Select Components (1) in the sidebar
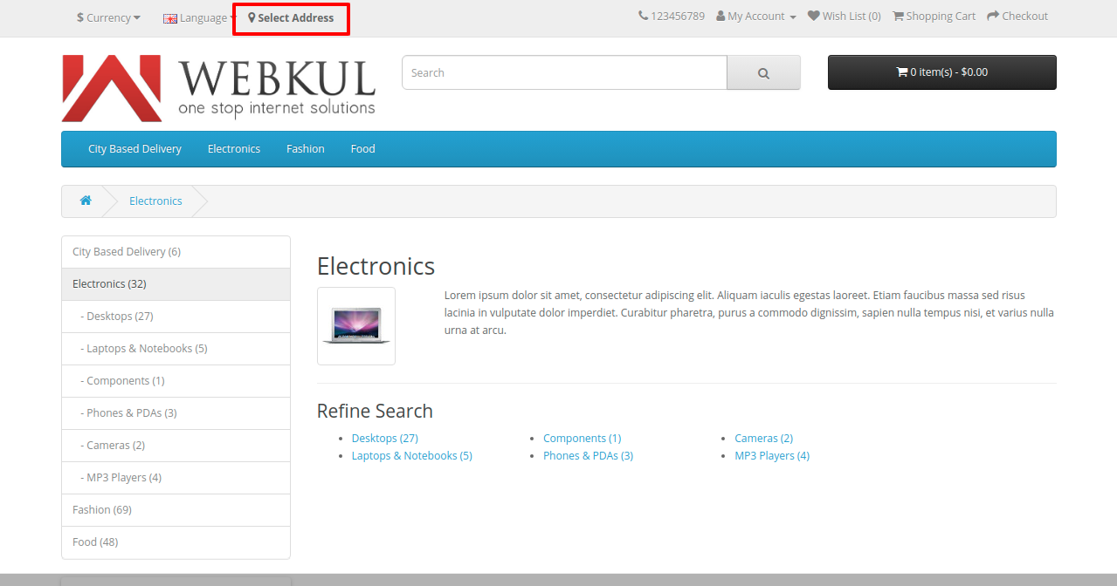 coord(176,381)
